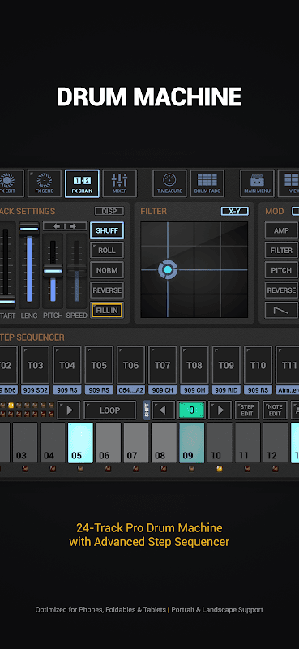Toggle highlighted step 09
This screenshot has width=299, height=649.
pos(191,442)
